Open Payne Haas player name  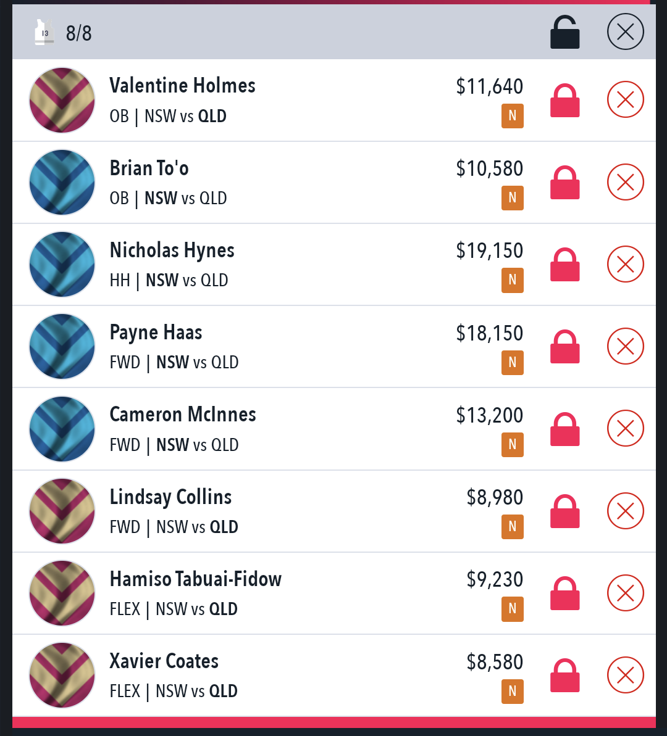coord(156,333)
